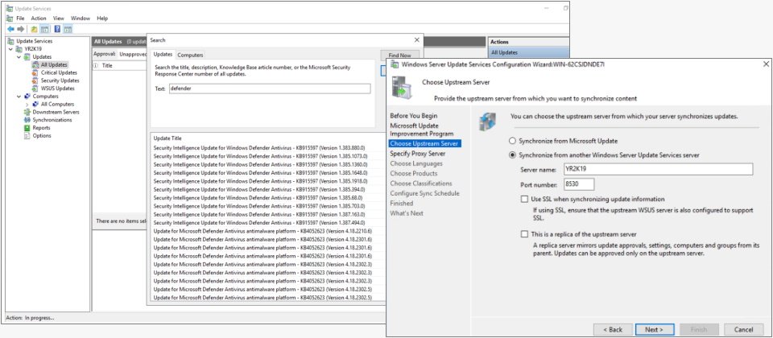Click the Text search field with defender
The image size is (773, 338).
[269, 89]
